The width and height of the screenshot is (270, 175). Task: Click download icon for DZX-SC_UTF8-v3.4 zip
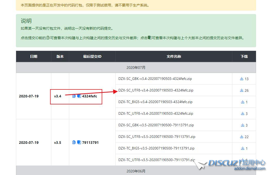242,90
